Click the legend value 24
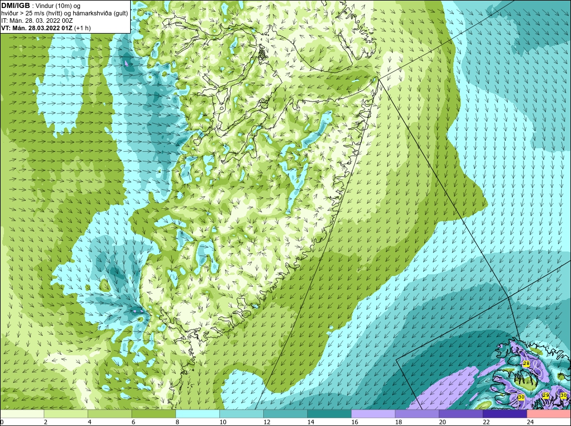Viewport: 571px width, 426px height. [x=530, y=422]
